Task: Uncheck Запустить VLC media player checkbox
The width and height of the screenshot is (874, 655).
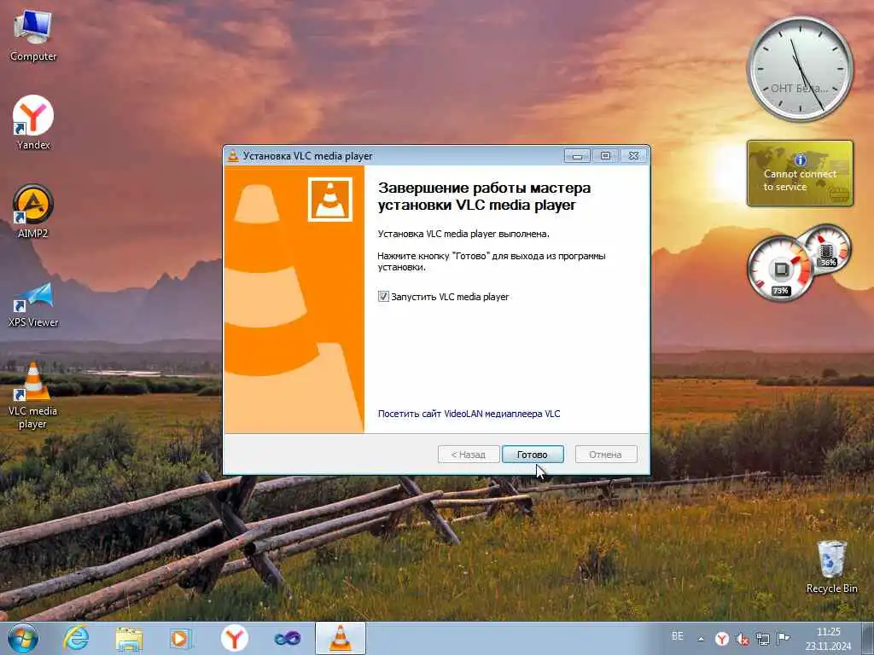Action: pos(383,296)
